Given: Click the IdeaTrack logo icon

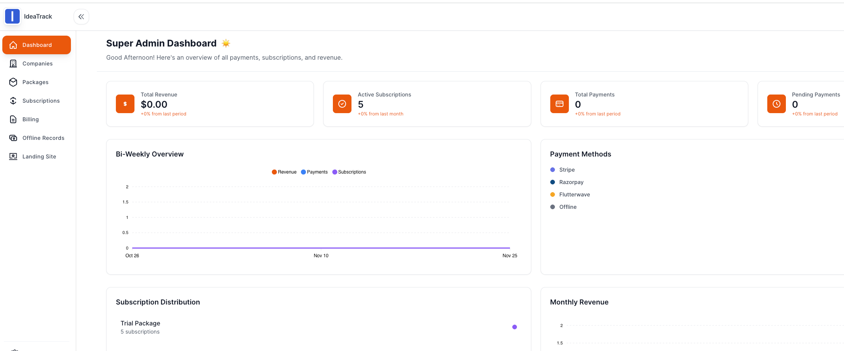Looking at the screenshot, I should 12,16.
